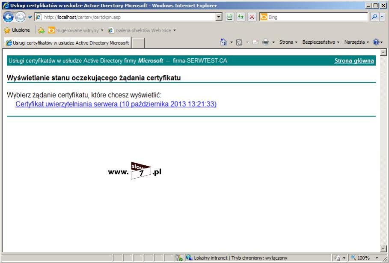The image size is (389, 263).
Task: Select the Usługi certyfikatów browser tab
Action: 67,43
